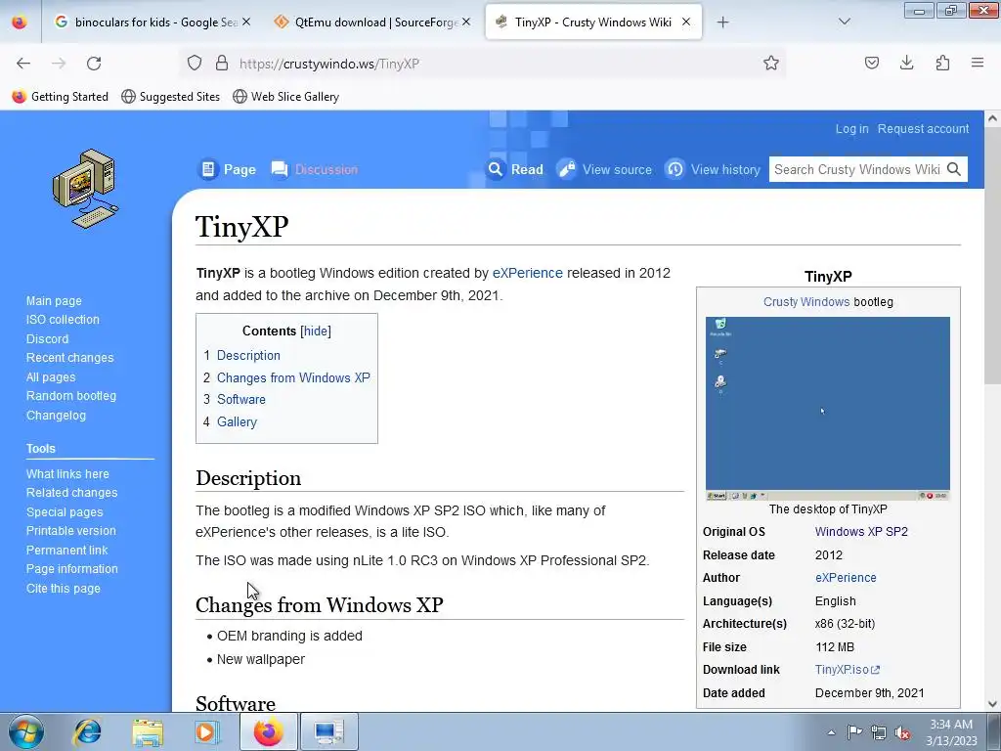Jump to Gallery in contents
This screenshot has height=751, width=1001.
point(237,421)
